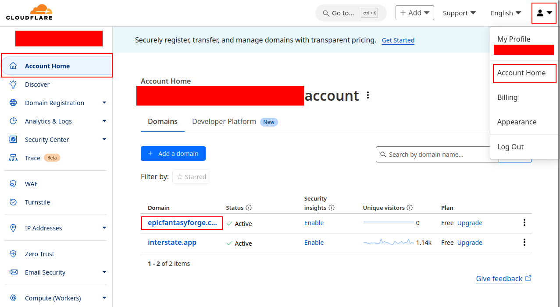The width and height of the screenshot is (560, 307).
Task: Expand the Email Security sidebar section
Action: coord(104,272)
